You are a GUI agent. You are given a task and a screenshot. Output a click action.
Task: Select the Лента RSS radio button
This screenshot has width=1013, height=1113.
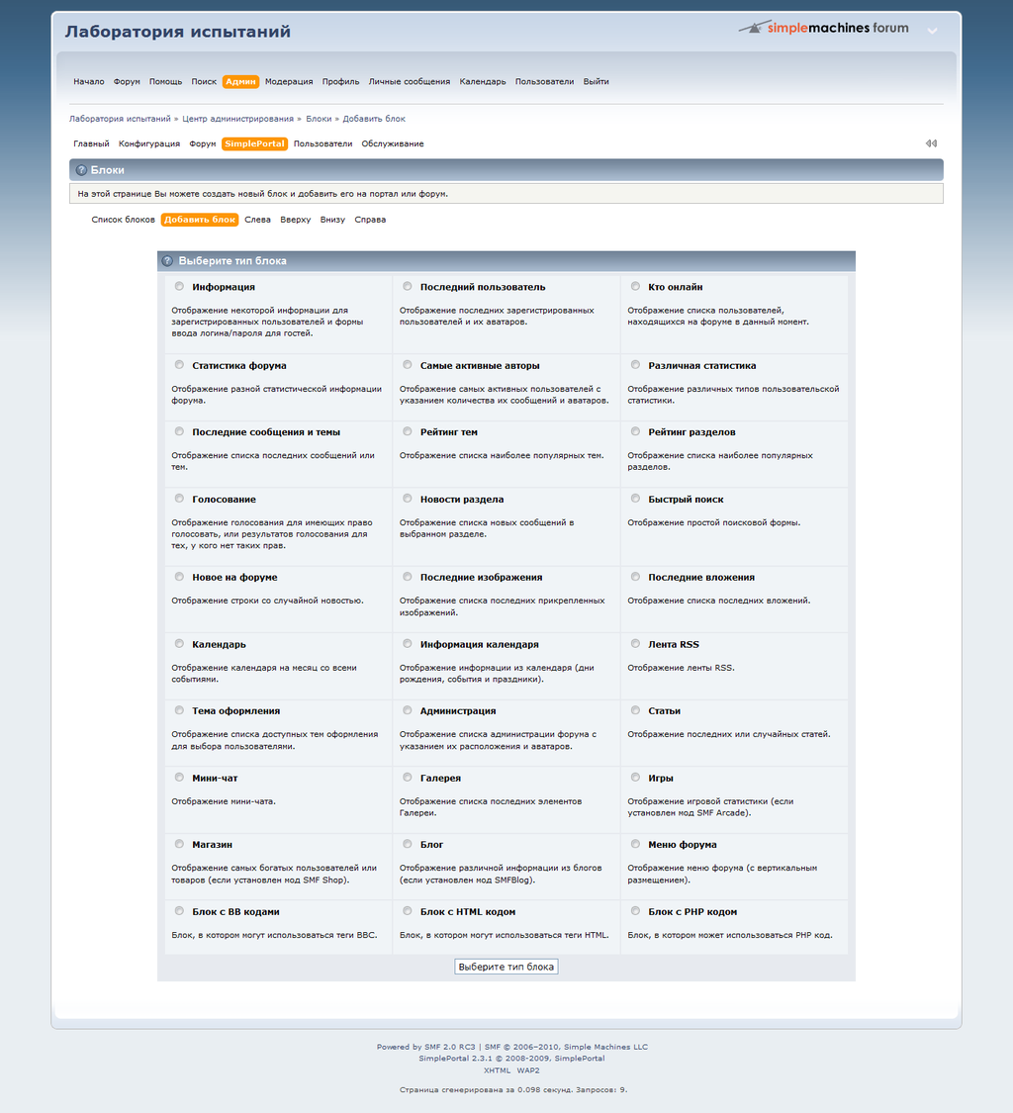coord(635,644)
